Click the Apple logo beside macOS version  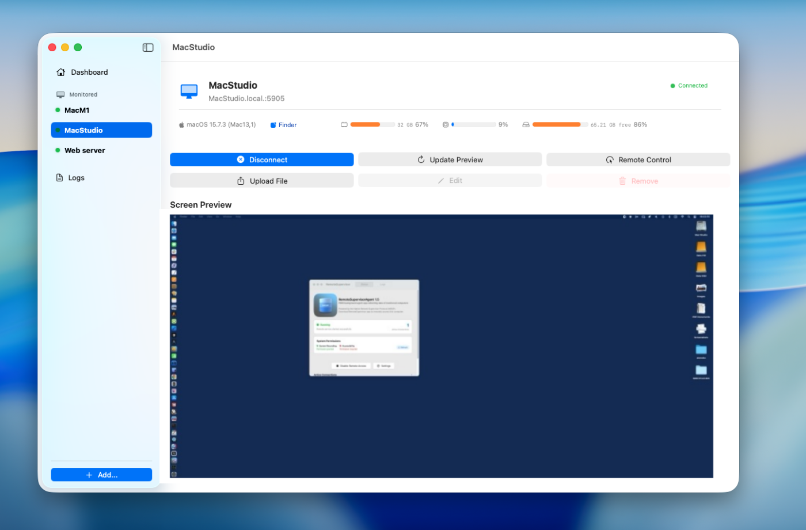coord(181,125)
